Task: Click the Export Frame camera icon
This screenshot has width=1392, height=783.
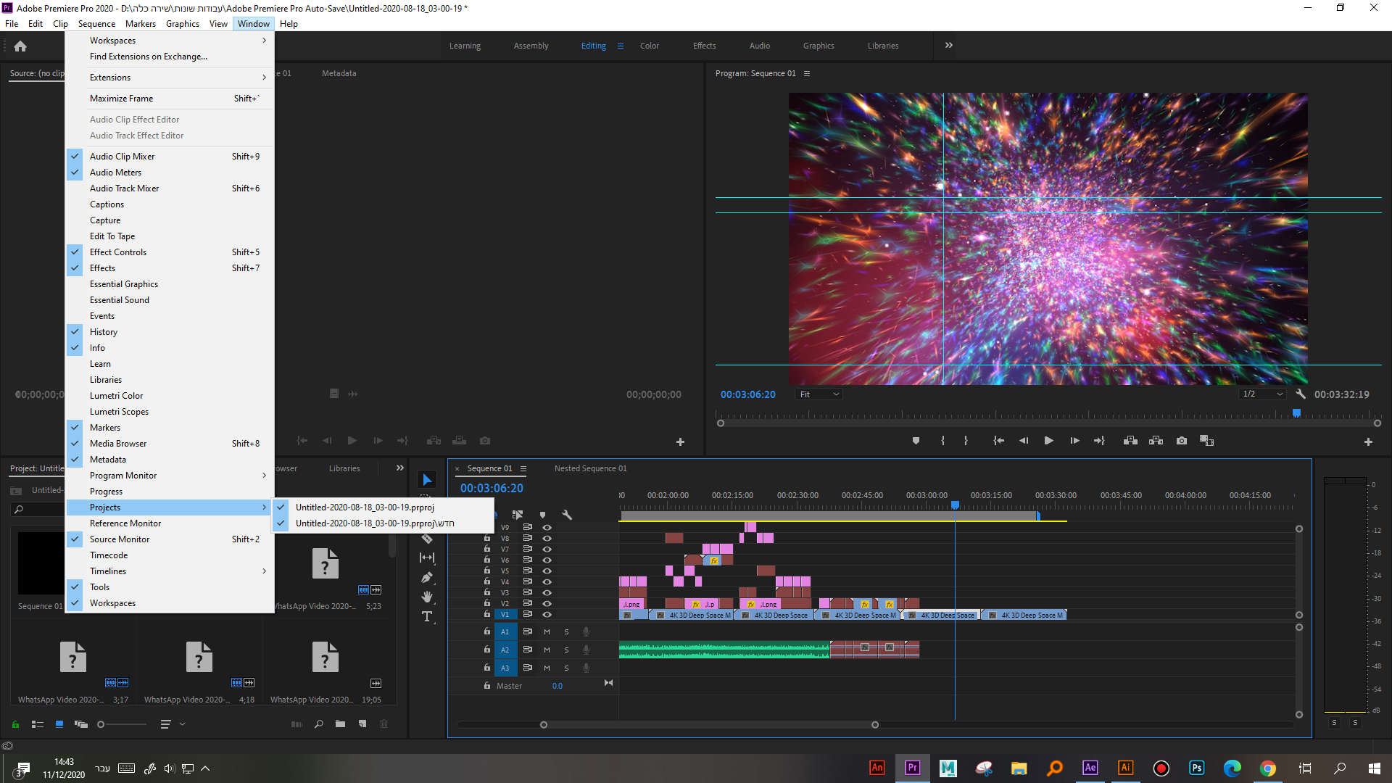Action: [x=1182, y=441]
